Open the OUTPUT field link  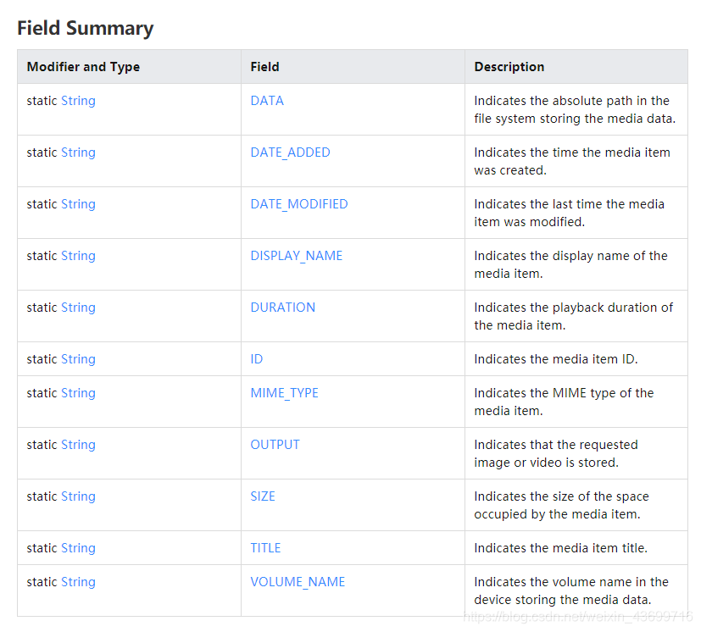(275, 445)
